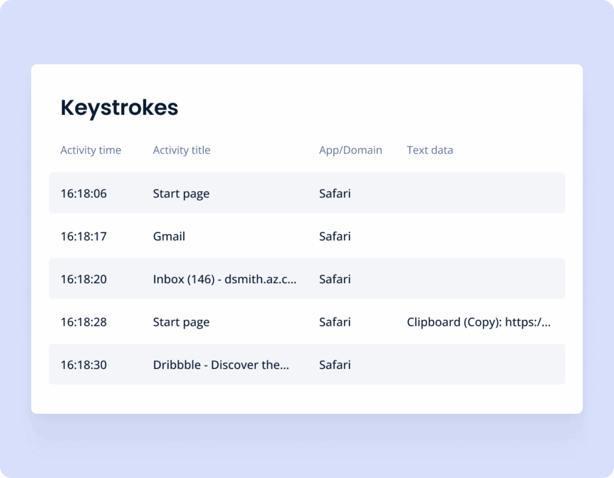
Task: Click the App/Domain column header
Action: point(350,150)
